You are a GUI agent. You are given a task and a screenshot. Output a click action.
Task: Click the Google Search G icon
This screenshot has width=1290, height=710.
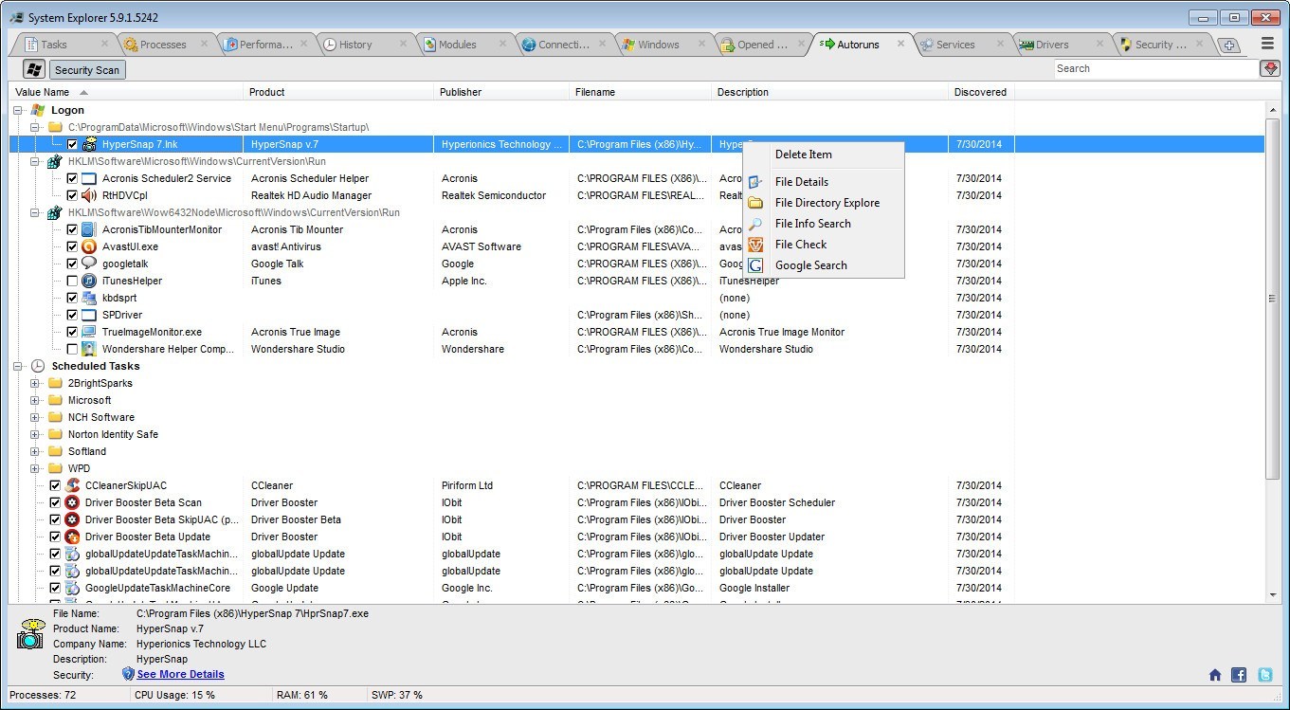(755, 265)
